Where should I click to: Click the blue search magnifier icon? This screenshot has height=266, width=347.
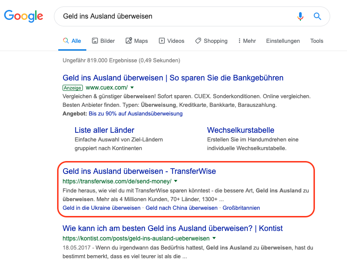(317, 16)
